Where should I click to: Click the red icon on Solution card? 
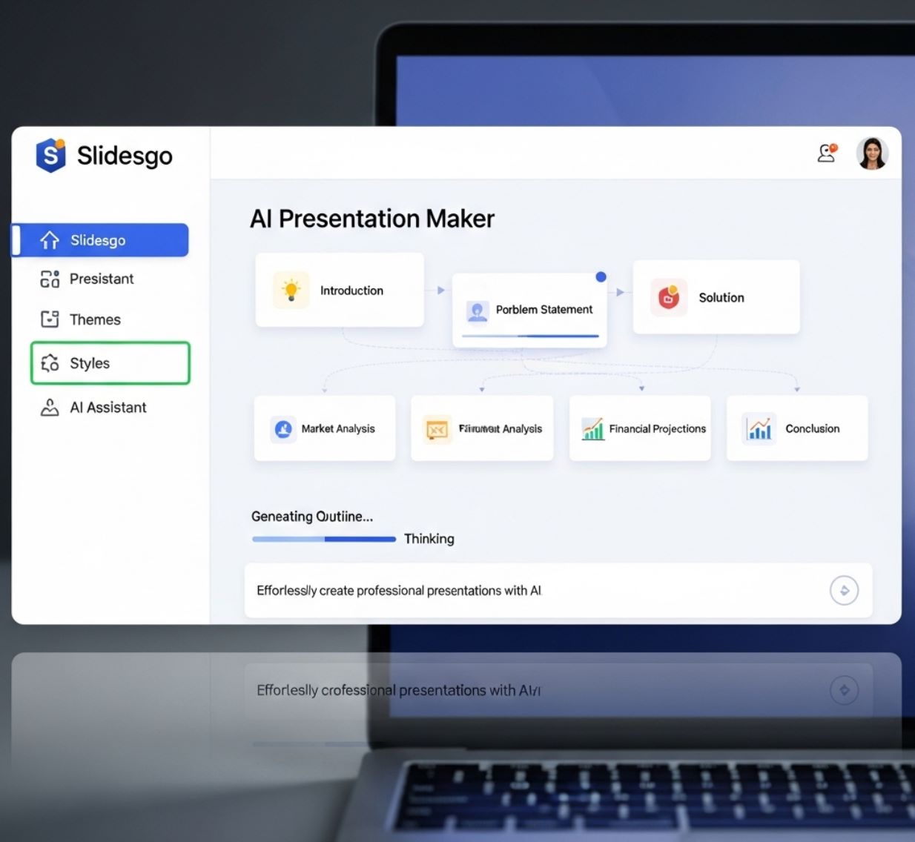click(669, 297)
